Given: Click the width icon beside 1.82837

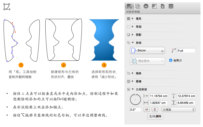Looking at the screenshot, I should (146, 103).
